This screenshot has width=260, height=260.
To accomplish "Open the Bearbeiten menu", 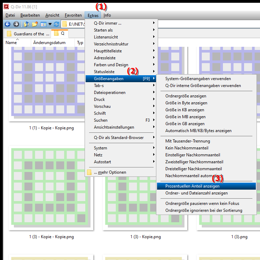I will coord(30,15).
